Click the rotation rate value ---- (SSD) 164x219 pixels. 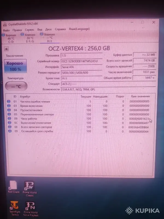145,66
